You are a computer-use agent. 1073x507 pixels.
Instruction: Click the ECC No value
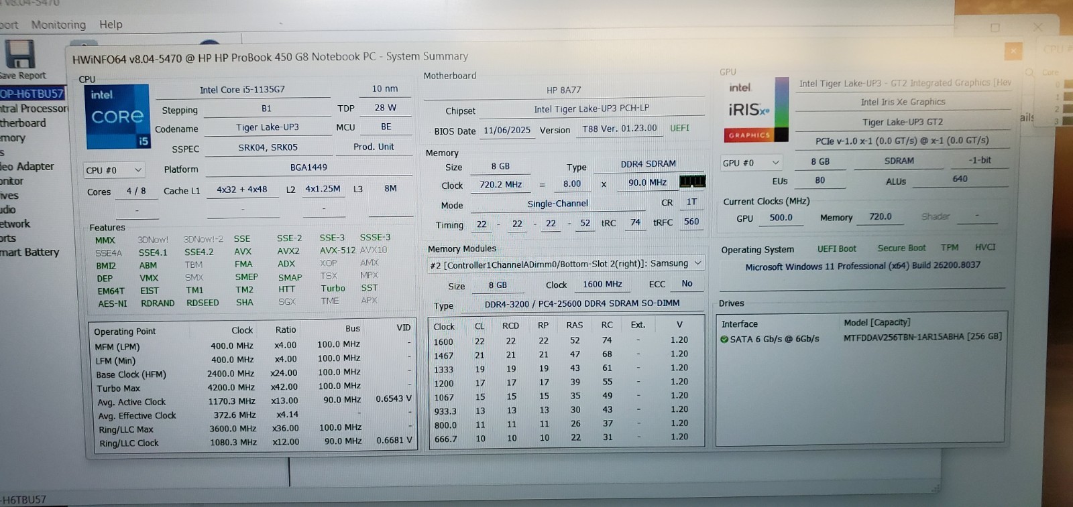[x=687, y=284]
